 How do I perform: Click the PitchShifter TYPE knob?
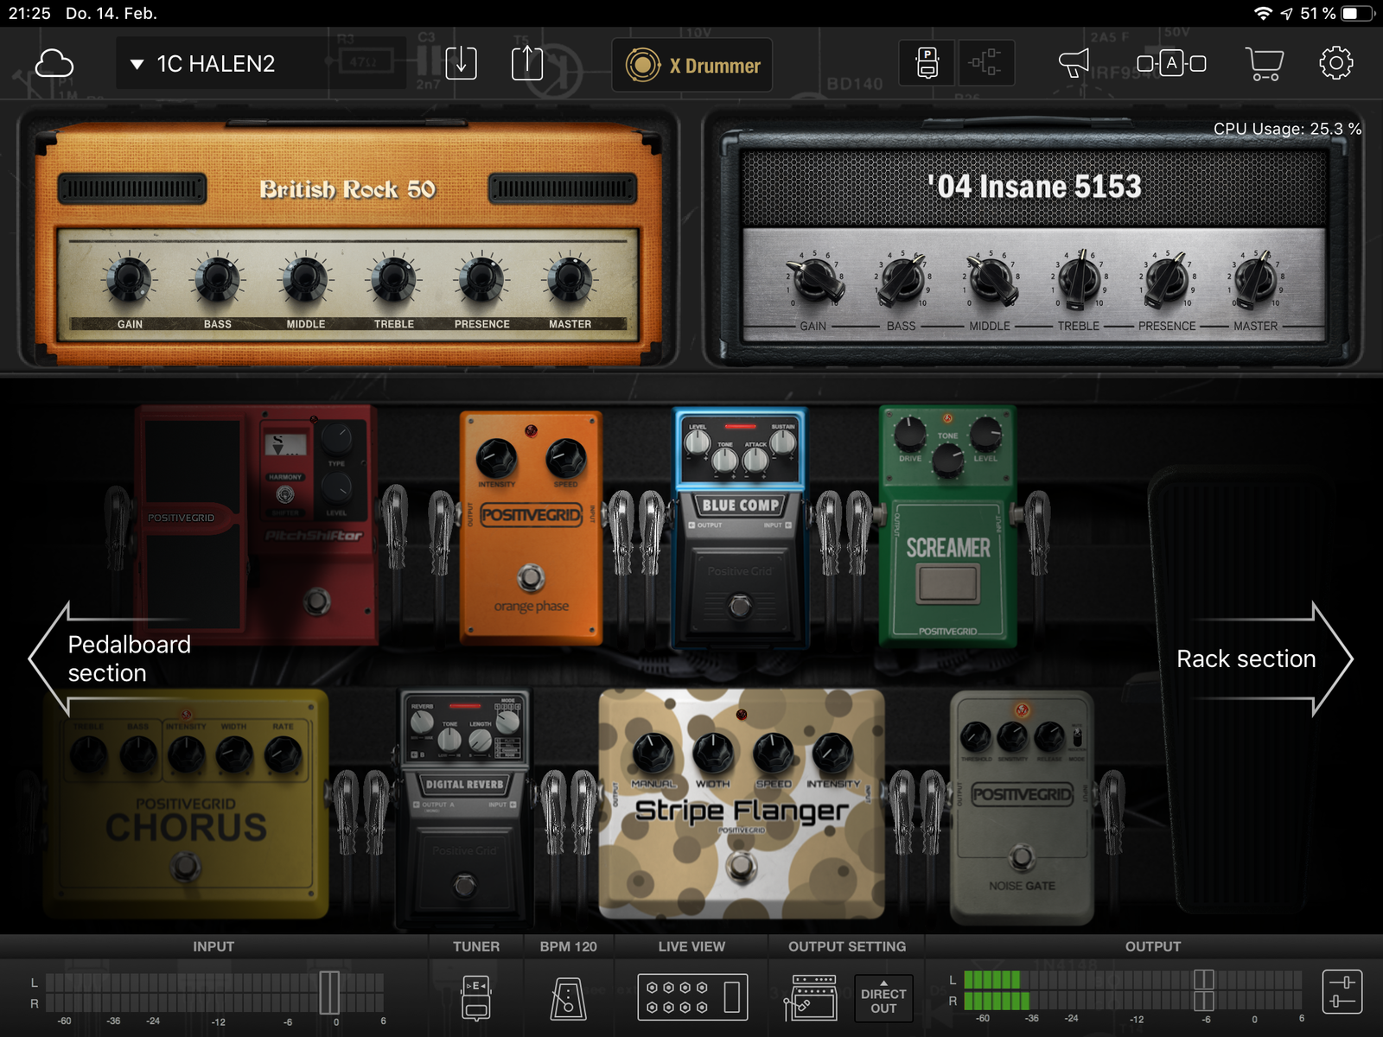pyautogui.click(x=336, y=439)
